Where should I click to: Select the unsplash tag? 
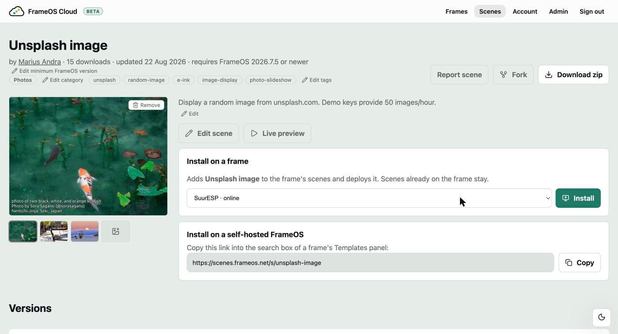click(x=104, y=80)
